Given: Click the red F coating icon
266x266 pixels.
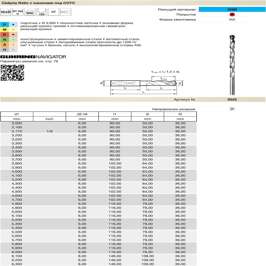Looking at the screenshot, I should pyautogui.click(x=232, y=14).
